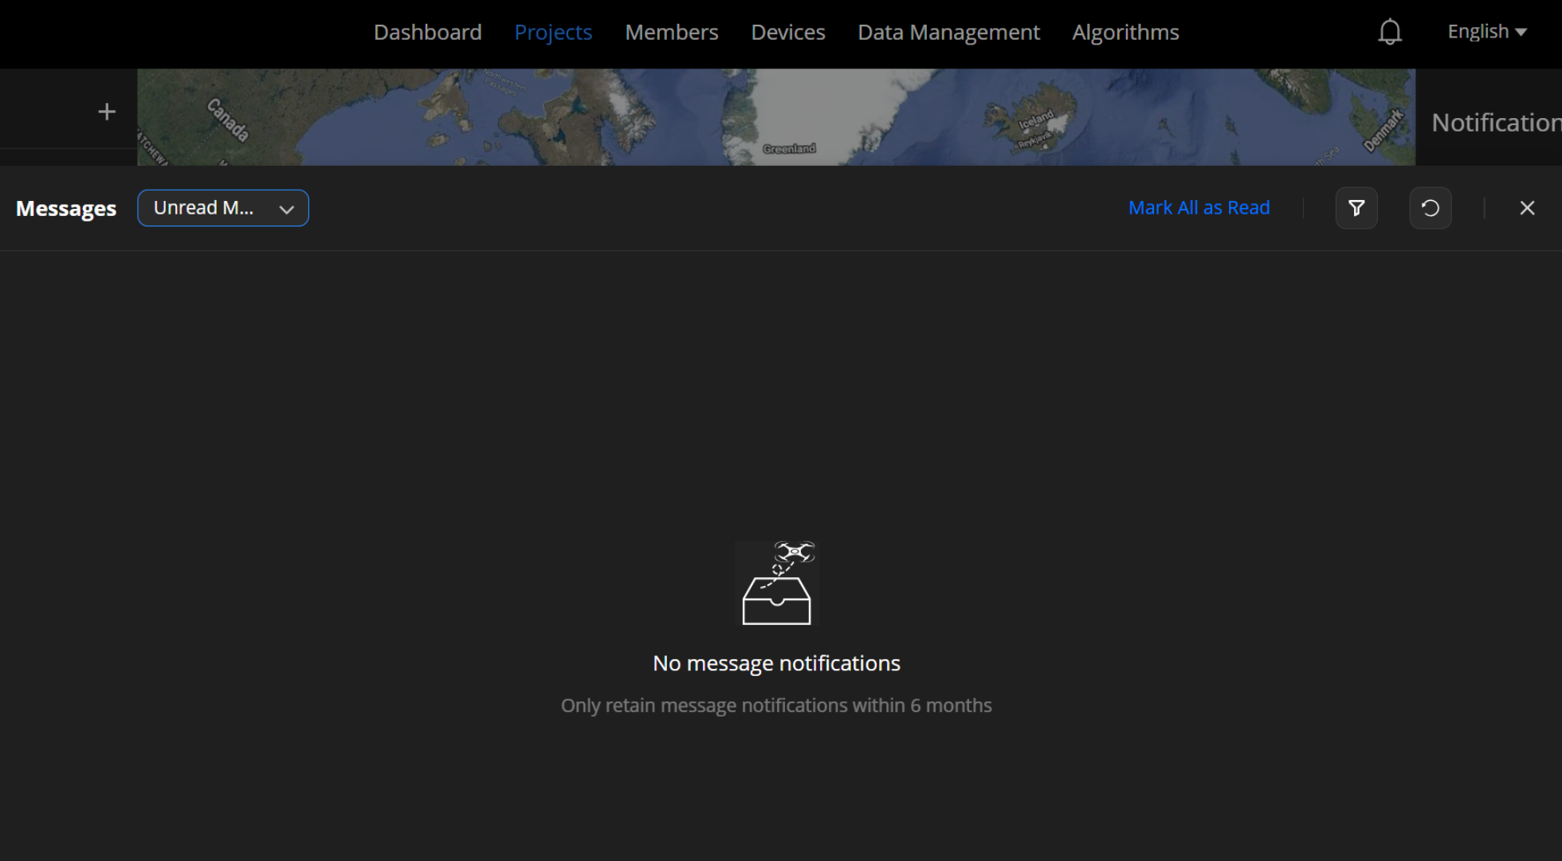Open Data Management section
The width and height of the screenshot is (1562, 861).
[948, 32]
